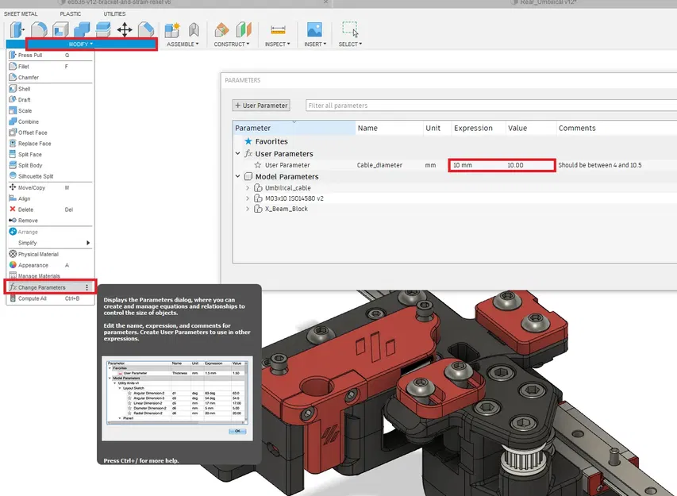Activate the Split Body tool
The height and width of the screenshot is (496, 677).
coord(32,165)
